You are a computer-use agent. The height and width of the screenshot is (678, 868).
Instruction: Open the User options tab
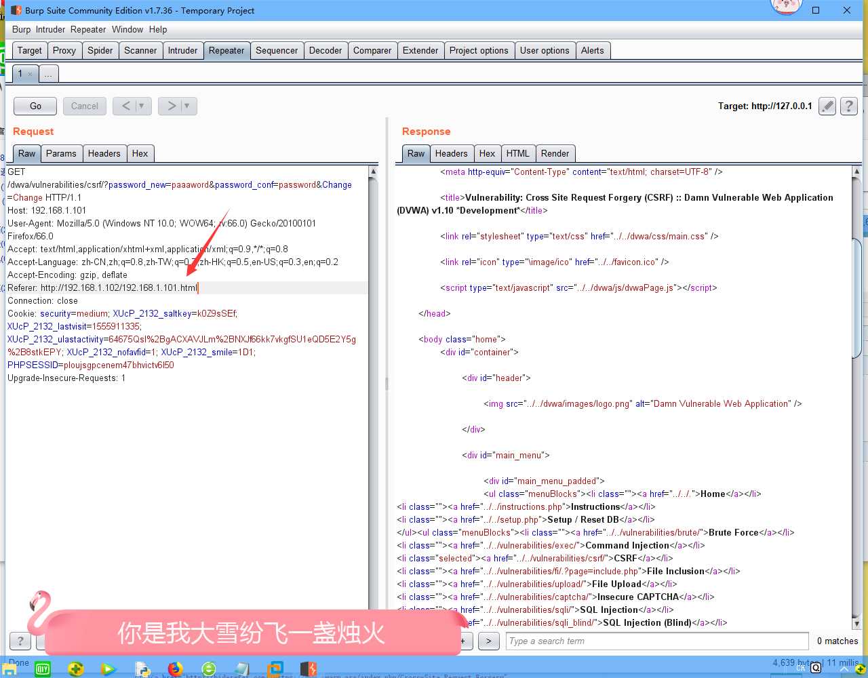click(x=545, y=50)
